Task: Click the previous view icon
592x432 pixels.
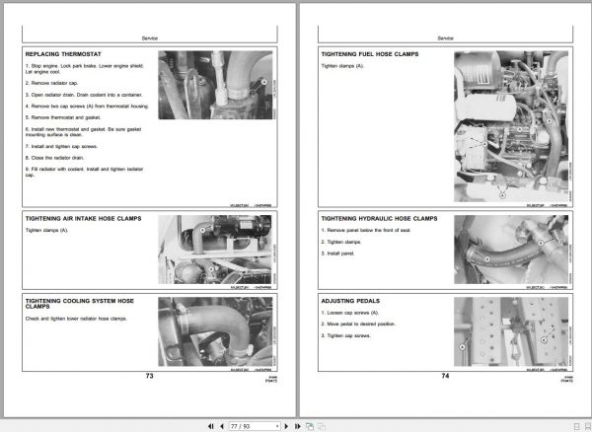Action: (310, 426)
